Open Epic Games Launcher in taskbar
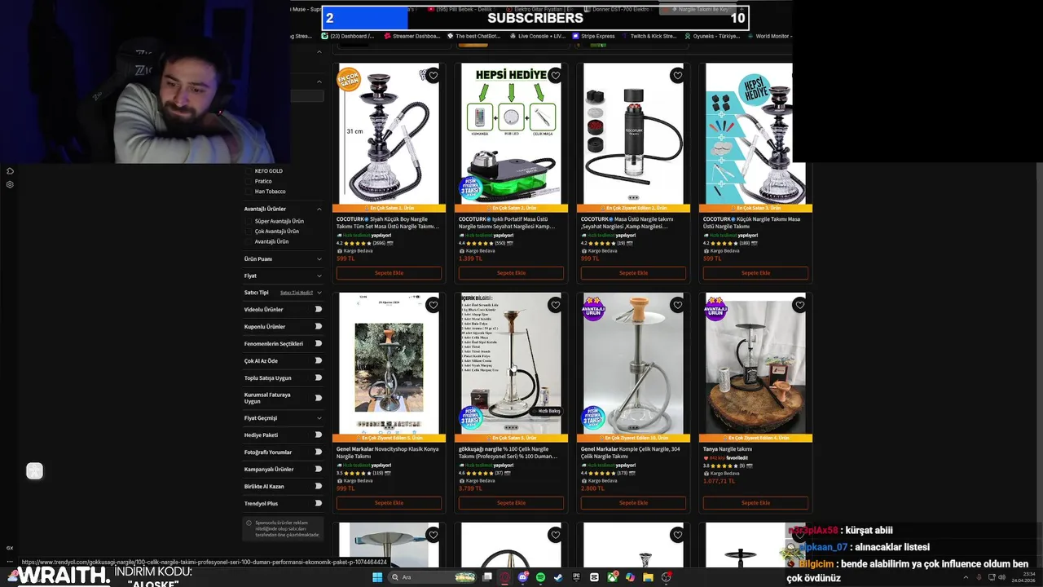This screenshot has width=1043, height=587. [x=576, y=577]
